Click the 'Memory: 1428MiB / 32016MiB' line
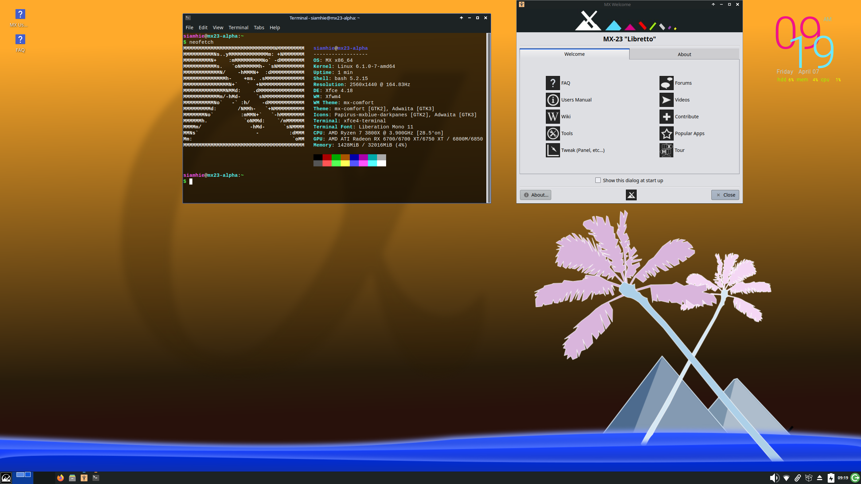 pos(360,145)
